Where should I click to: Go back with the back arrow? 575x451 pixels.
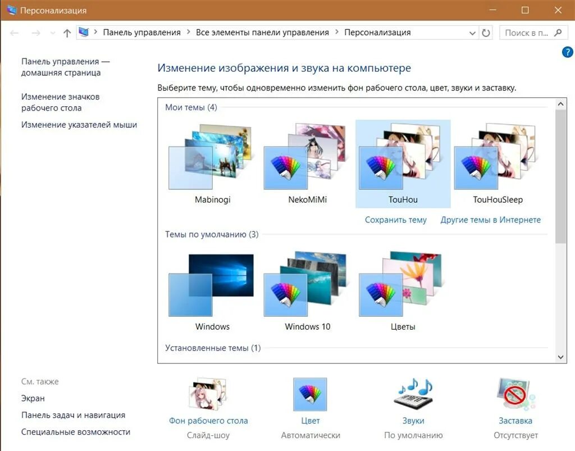[14, 33]
